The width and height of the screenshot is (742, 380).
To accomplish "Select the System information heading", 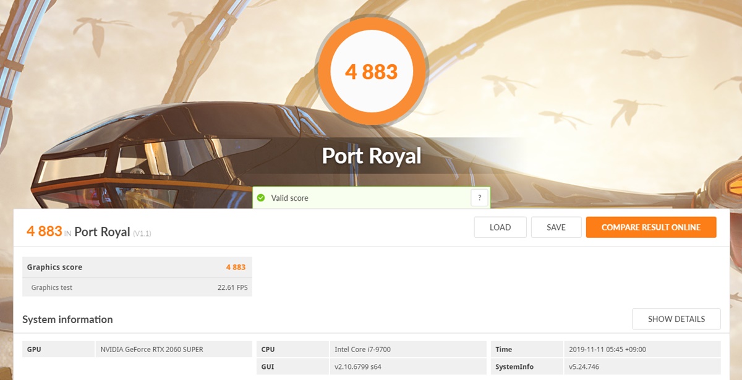I will 67,319.
